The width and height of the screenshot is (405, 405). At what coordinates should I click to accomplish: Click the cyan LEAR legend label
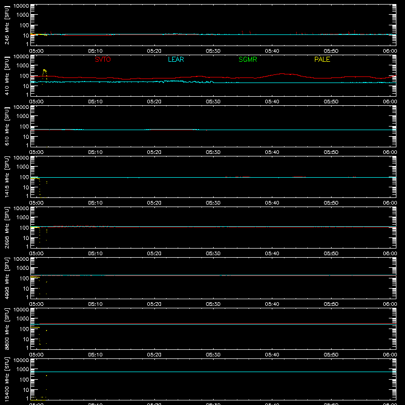coord(176,59)
